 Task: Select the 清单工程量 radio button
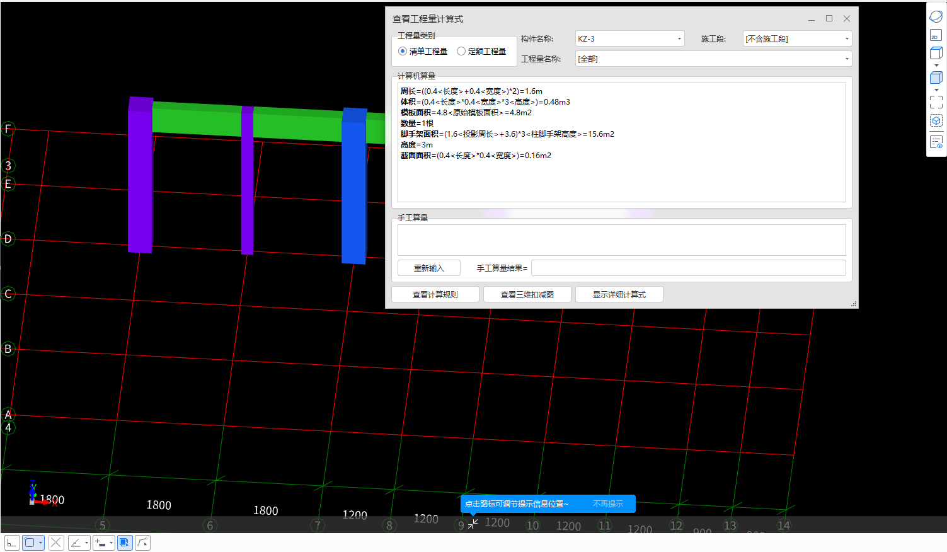click(x=403, y=51)
